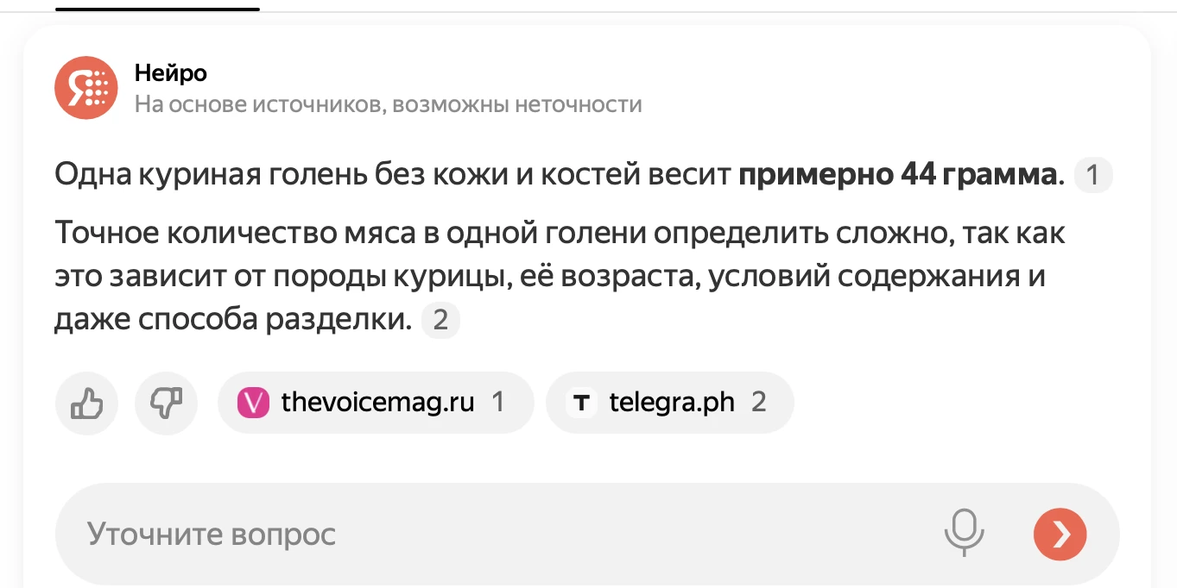Viewport: 1177px width, 588px height.
Task: Click number 2 inside telegra.ph chip
Action: 758,403
